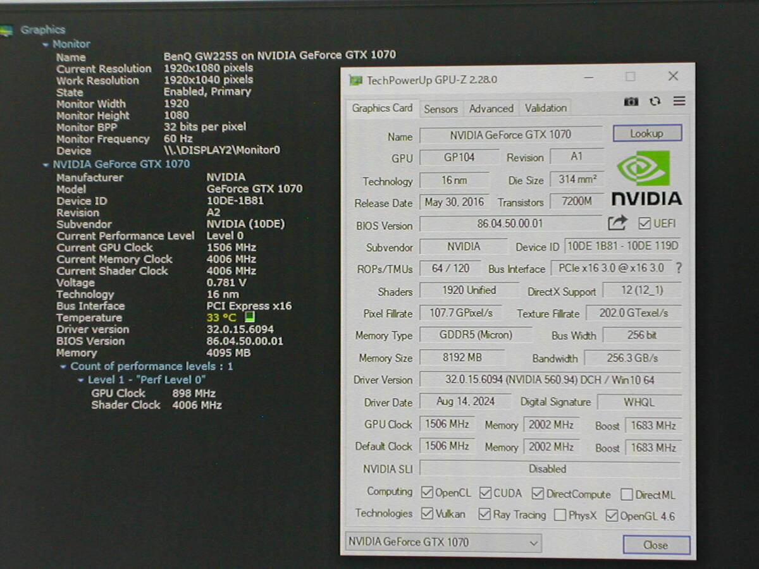Click the Device ID field
Viewport: 759px width, 569px height.
[622, 246]
